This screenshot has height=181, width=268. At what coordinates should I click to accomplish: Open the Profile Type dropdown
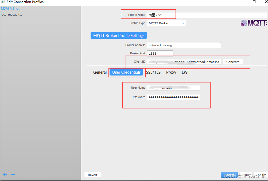point(167,23)
